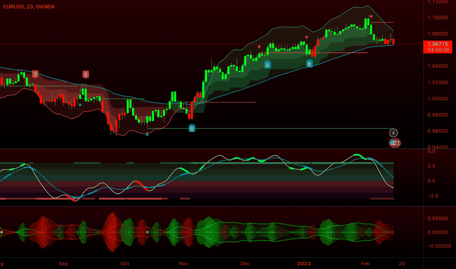Viewport: 456px width, 269px height.
Task: Click the 04:45:08 bar countdown timer
Action: point(438,50)
